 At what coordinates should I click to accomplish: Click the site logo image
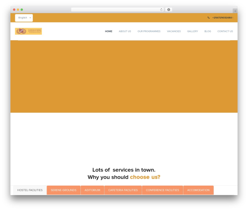coord(28,31)
